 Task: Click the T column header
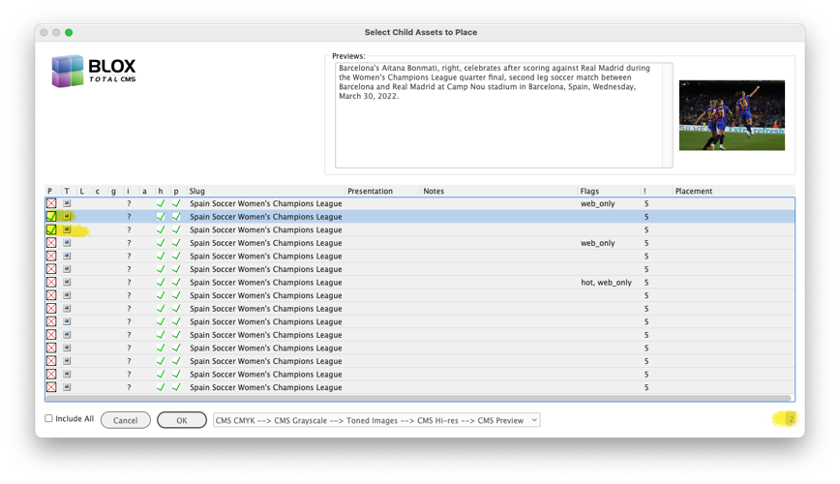click(x=67, y=191)
